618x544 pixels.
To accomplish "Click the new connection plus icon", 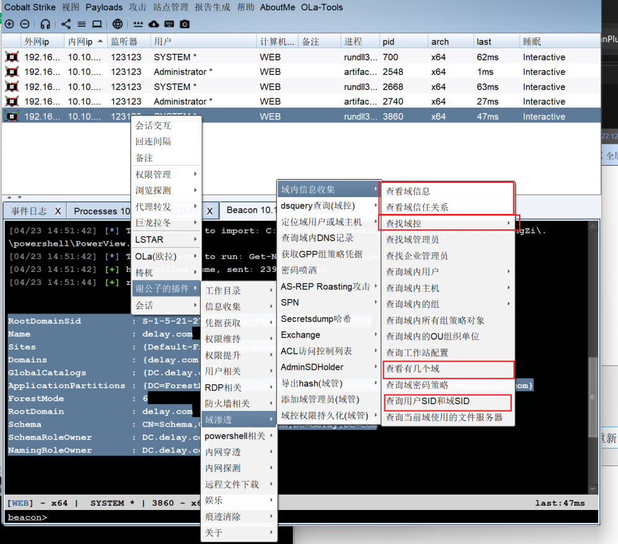I will tap(9, 24).
